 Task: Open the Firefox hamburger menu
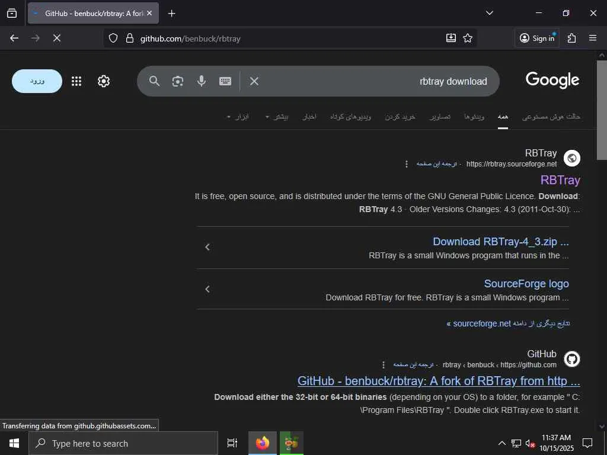tap(593, 38)
